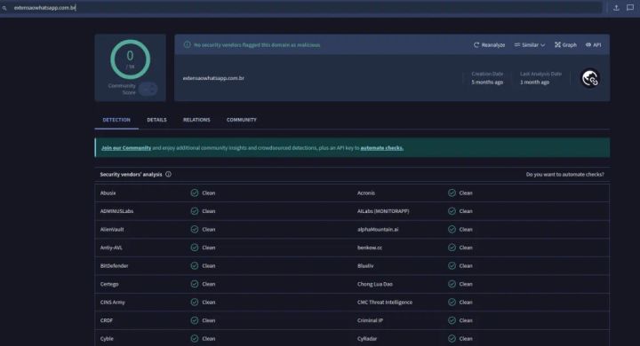
Task: Click the Reanalyze refresh icon
Action: click(476, 45)
